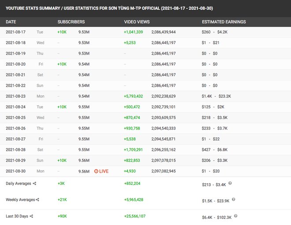Screen dimensions: 291x225
Task: Click views gain +5,793,432
Action: (134, 96)
